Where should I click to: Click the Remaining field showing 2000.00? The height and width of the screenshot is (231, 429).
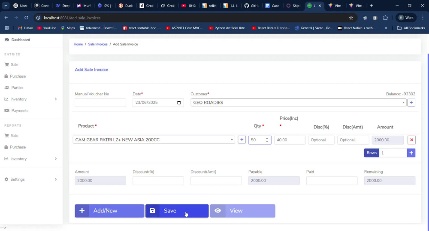pos(390,180)
